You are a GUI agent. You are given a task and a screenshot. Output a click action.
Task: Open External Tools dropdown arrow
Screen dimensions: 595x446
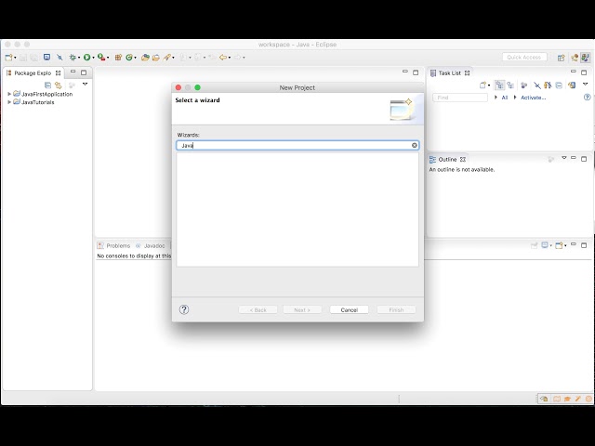coord(108,58)
